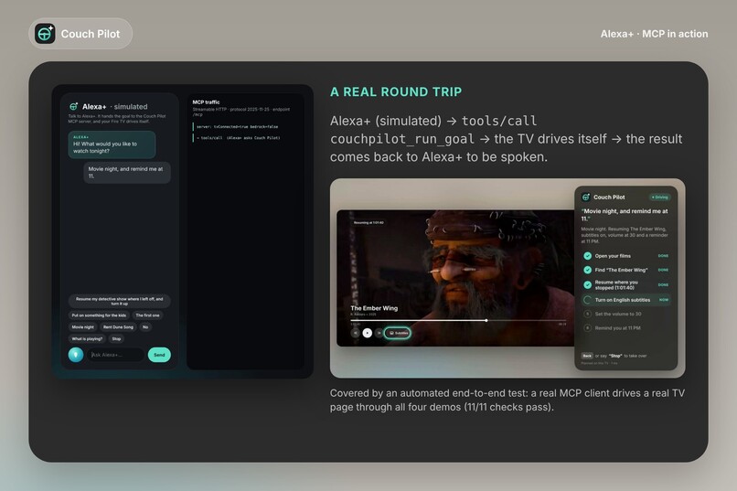Click the Turn on English subtitles step

627,300
